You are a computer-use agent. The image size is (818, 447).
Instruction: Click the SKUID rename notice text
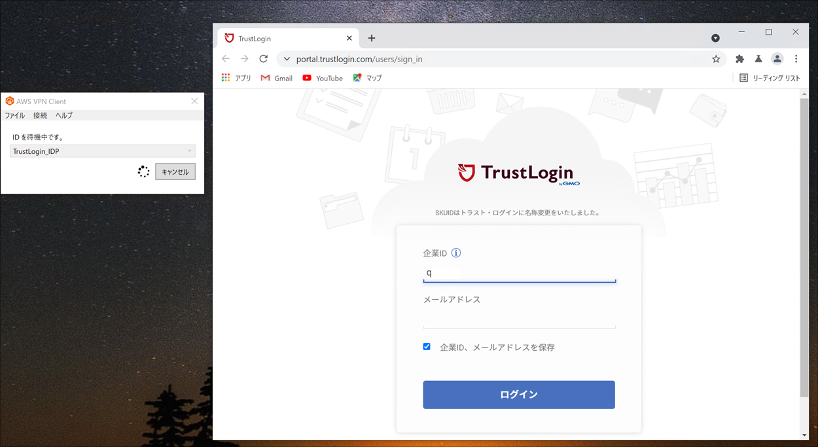coord(518,213)
